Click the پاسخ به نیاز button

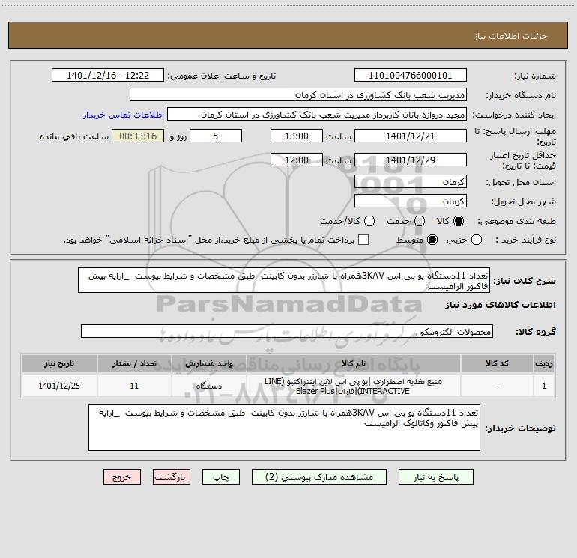click(x=436, y=477)
